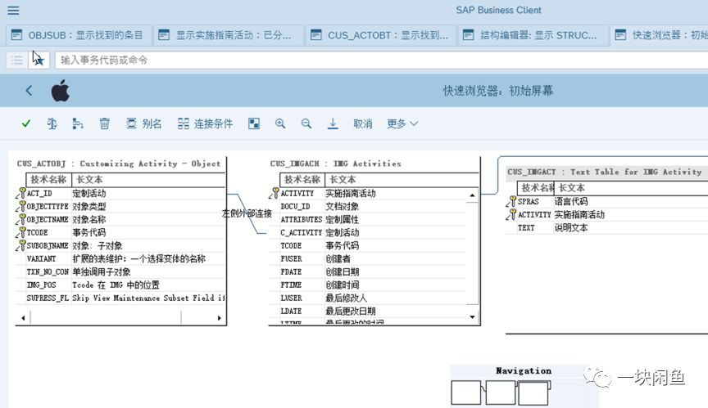This screenshot has width=708, height=408.
Task: Select the TEXT field row
Action: [x=606, y=227]
